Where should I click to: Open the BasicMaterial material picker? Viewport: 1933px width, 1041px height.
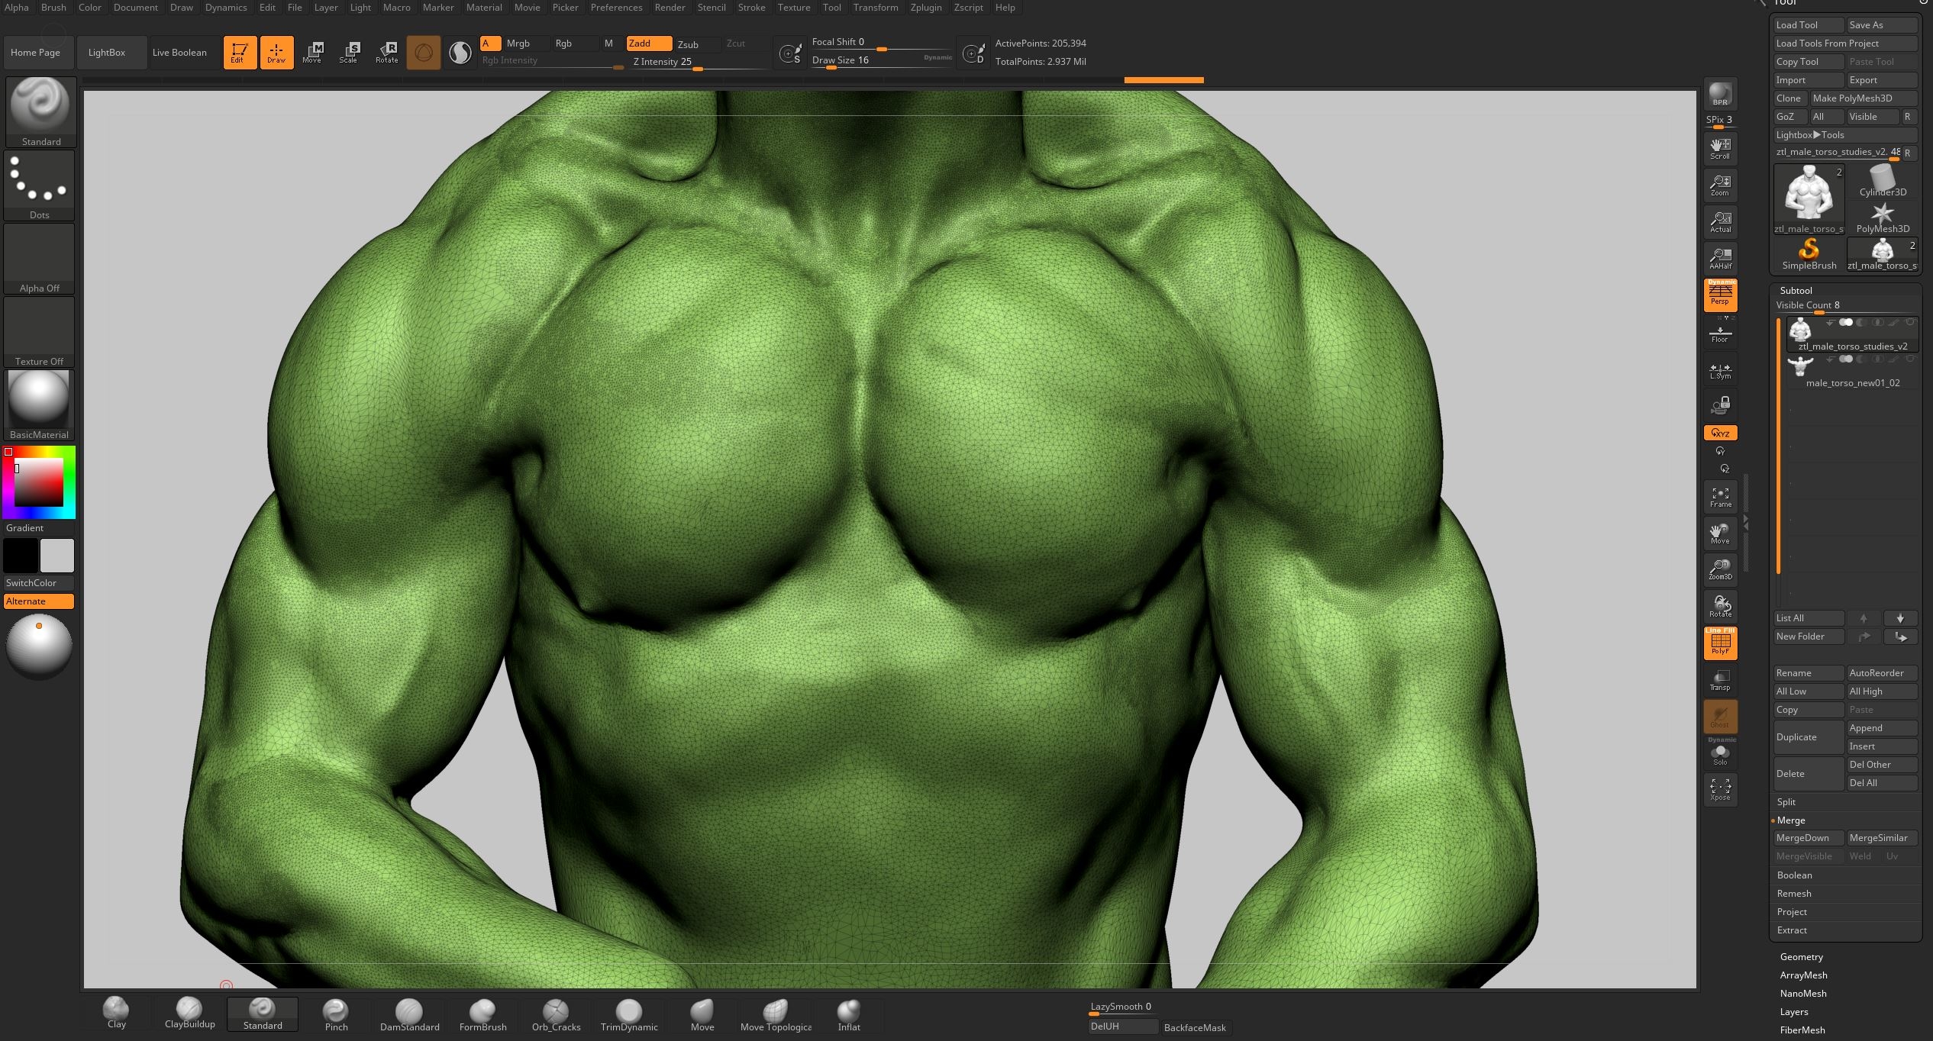click(39, 404)
